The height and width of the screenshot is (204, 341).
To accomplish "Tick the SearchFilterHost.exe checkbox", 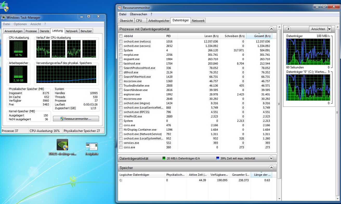I will coord(121,77).
